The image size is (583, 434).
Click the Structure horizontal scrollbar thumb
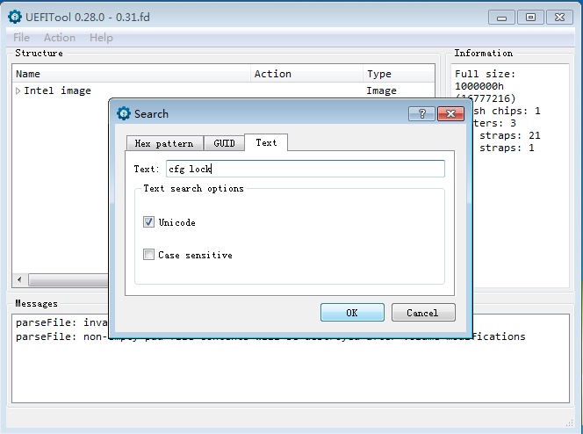click(68, 279)
